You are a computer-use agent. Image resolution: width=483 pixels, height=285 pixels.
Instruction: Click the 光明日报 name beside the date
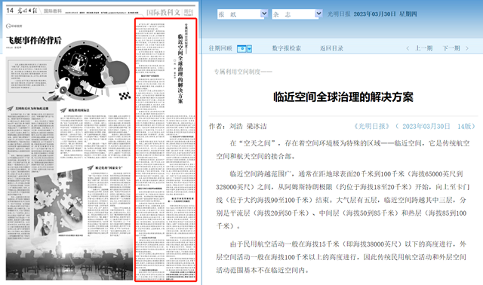(x=339, y=14)
